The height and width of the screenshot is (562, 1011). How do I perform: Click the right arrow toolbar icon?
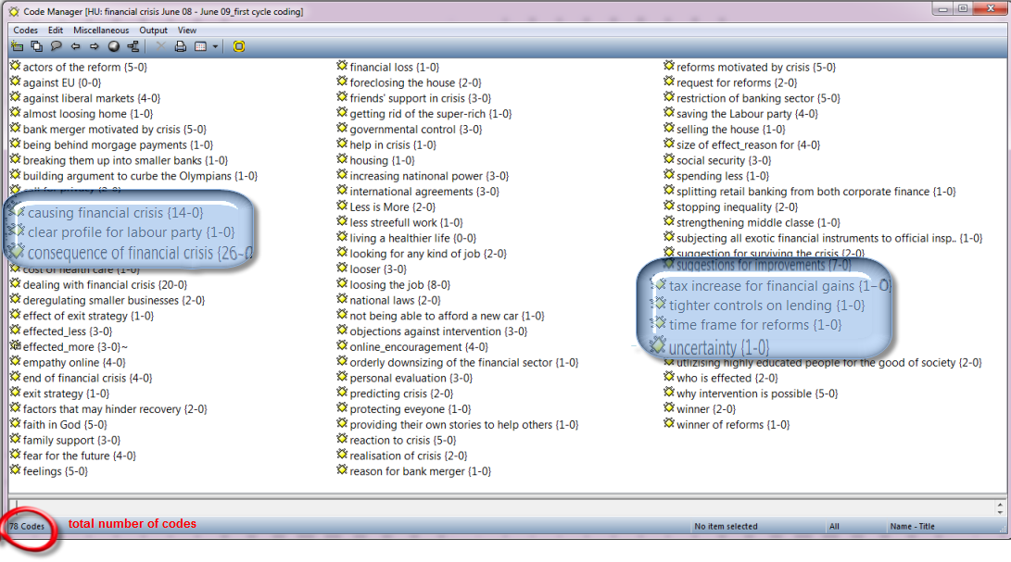(95, 46)
